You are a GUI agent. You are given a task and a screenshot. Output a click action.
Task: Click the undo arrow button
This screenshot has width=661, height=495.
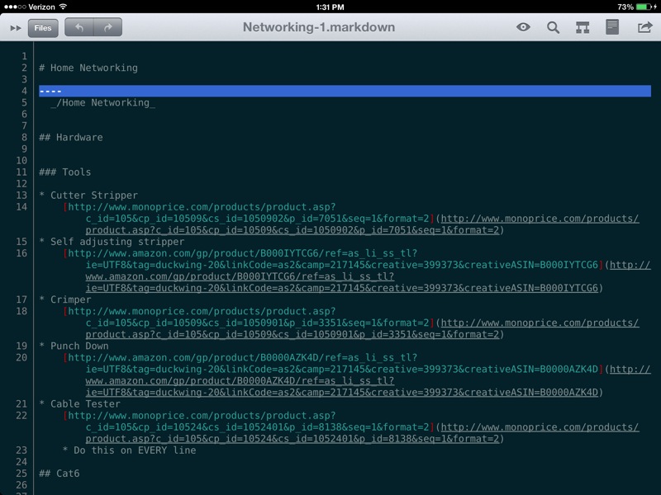[79, 27]
